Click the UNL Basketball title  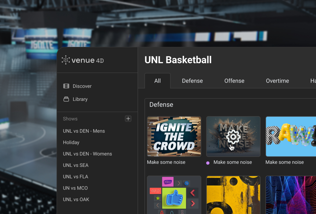178,60
